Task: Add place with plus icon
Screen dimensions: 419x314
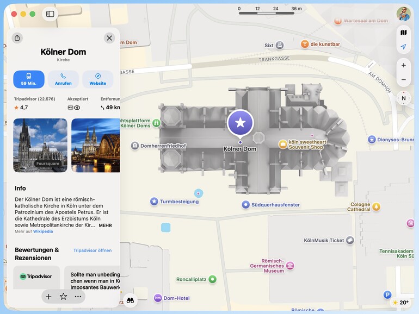Action: coord(48,297)
